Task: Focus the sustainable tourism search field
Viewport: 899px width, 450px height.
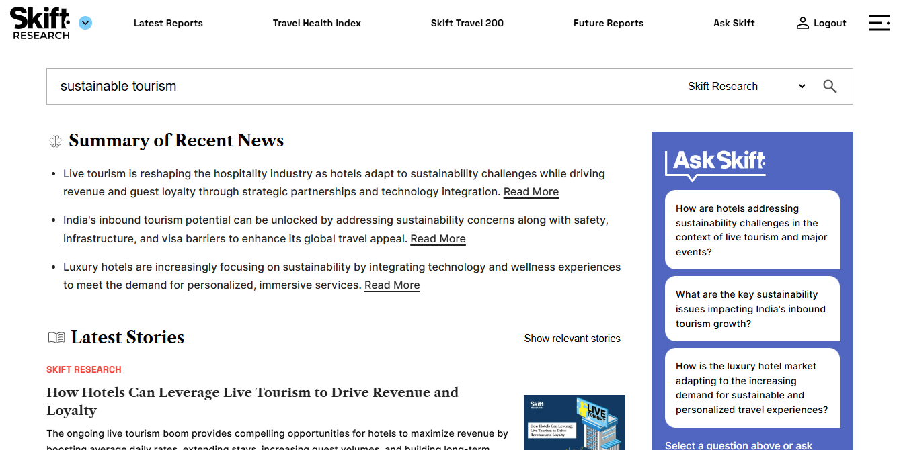Action: tap(363, 86)
